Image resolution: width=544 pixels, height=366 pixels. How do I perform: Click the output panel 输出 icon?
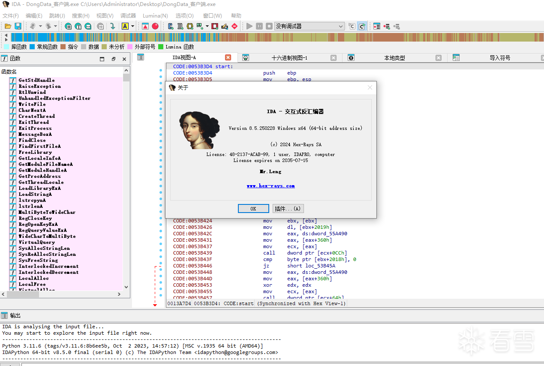point(4,315)
